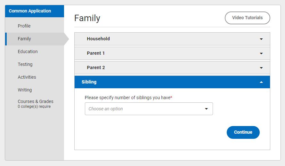Click the Sibling section title
Image resolution: width=285 pixels, height=166 pixels.
click(89, 82)
